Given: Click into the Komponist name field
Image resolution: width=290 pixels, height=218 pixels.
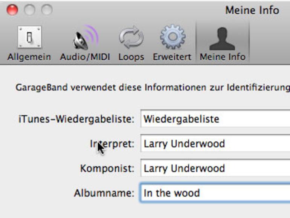Looking at the screenshot, I should 215,168.
